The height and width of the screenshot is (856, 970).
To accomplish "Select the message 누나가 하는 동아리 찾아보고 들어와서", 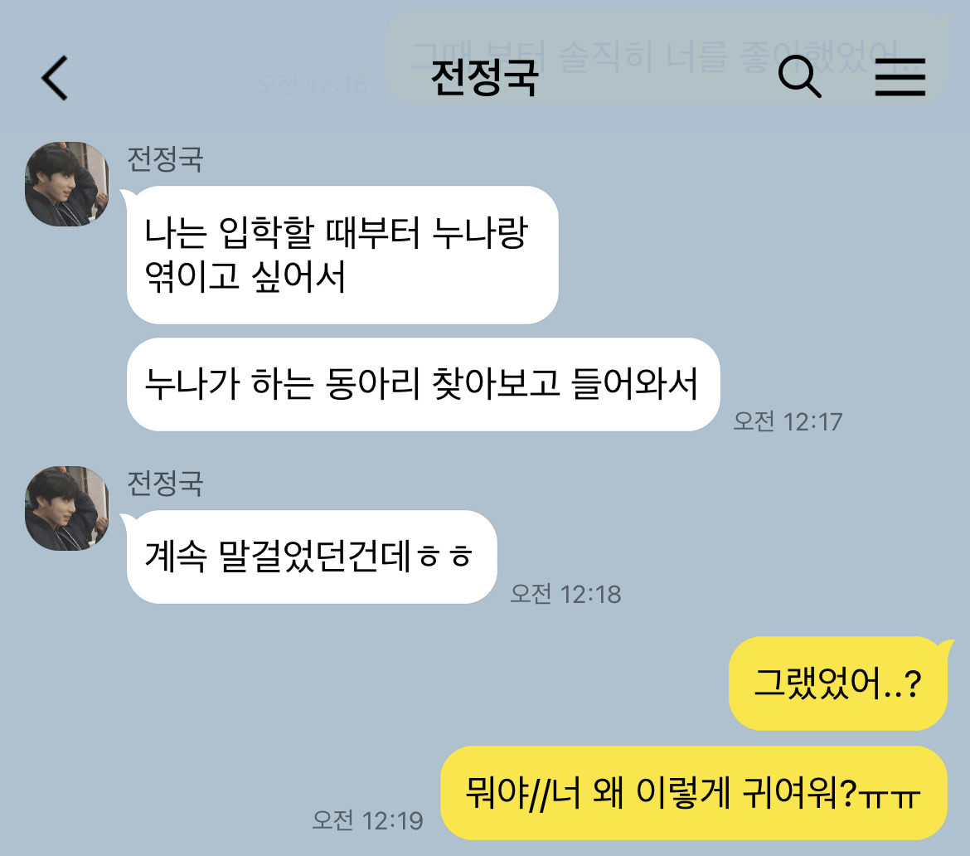I will tap(423, 384).
